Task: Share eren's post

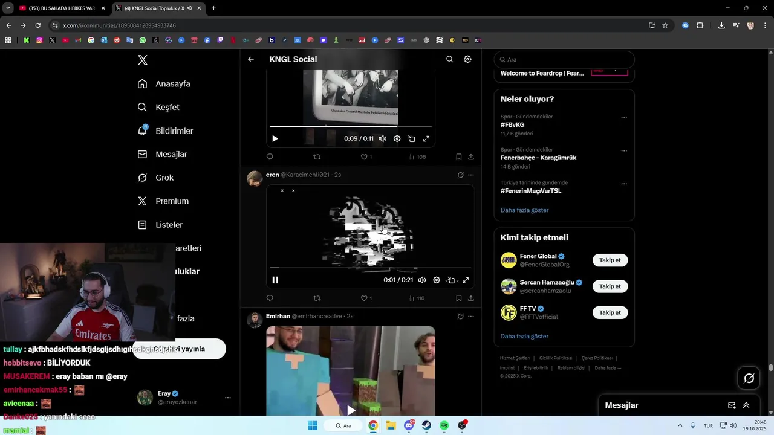Action: click(471, 298)
